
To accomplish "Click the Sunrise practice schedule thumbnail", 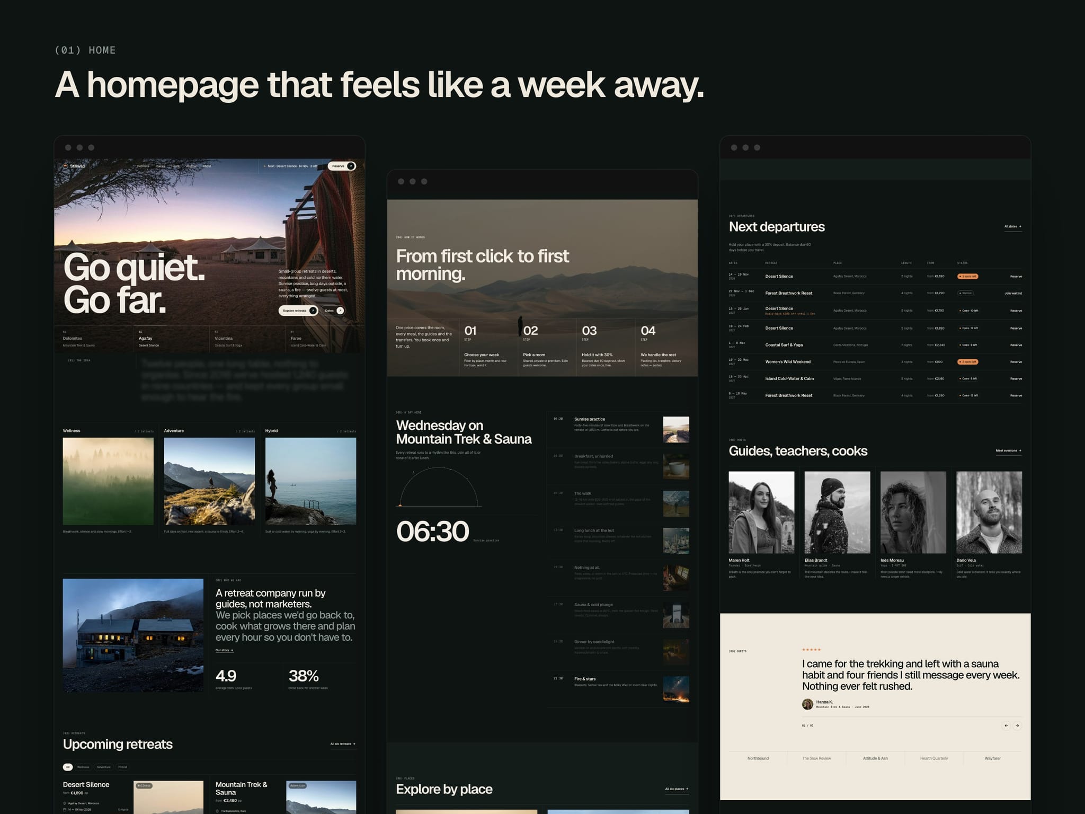I will pyautogui.click(x=676, y=429).
